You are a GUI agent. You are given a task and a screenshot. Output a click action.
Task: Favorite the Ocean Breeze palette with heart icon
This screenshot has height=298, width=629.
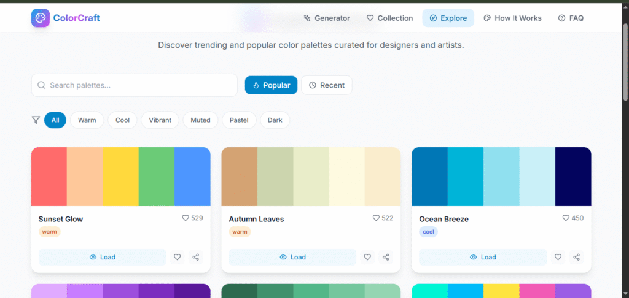(558, 257)
